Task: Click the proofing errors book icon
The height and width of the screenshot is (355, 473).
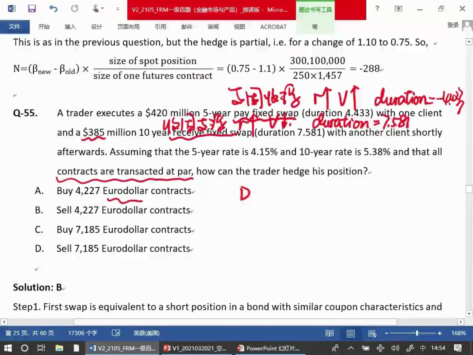Action: 116,333
